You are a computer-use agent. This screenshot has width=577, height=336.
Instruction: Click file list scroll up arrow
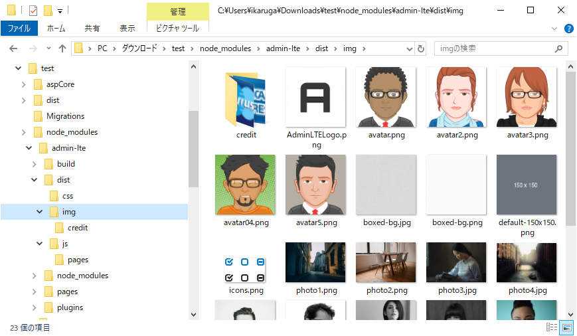coord(570,66)
